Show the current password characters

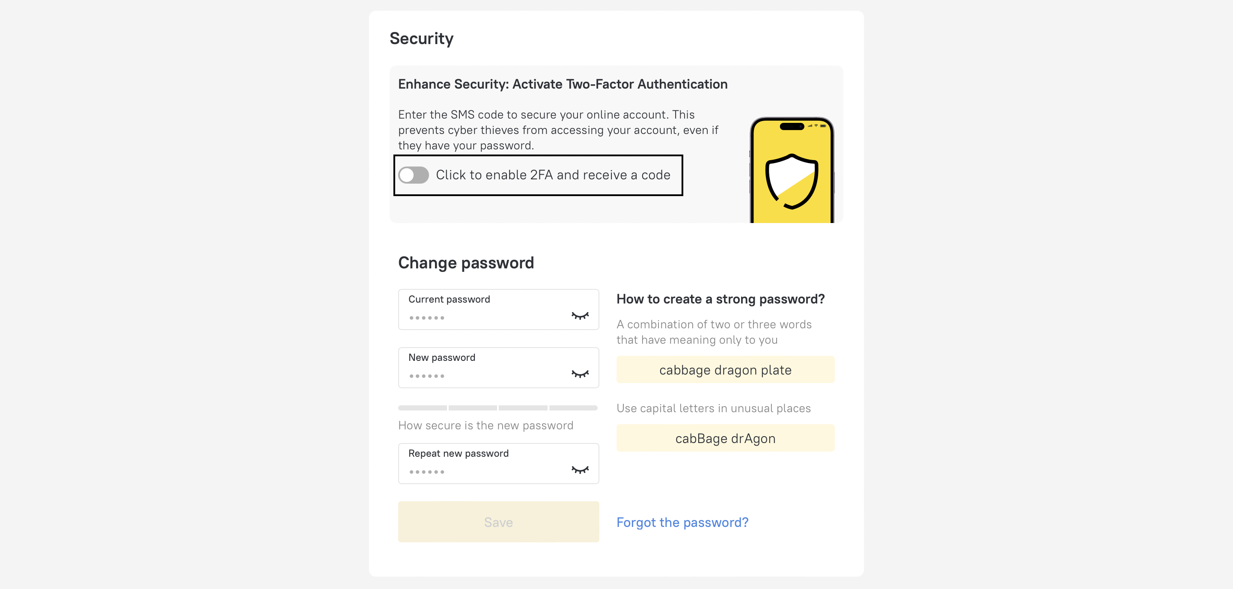point(580,316)
